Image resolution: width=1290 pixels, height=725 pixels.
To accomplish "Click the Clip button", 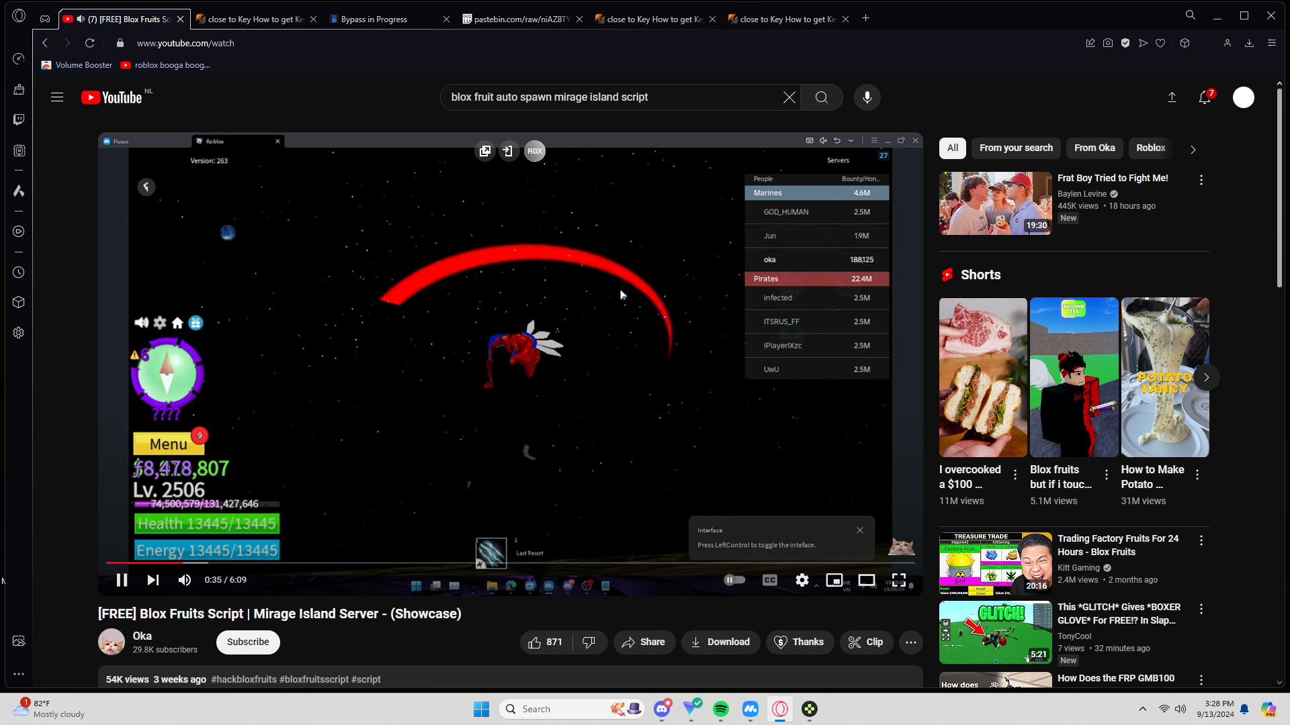I will [x=866, y=642].
